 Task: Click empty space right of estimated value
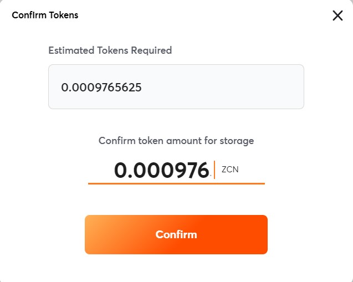[x=233, y=87]
